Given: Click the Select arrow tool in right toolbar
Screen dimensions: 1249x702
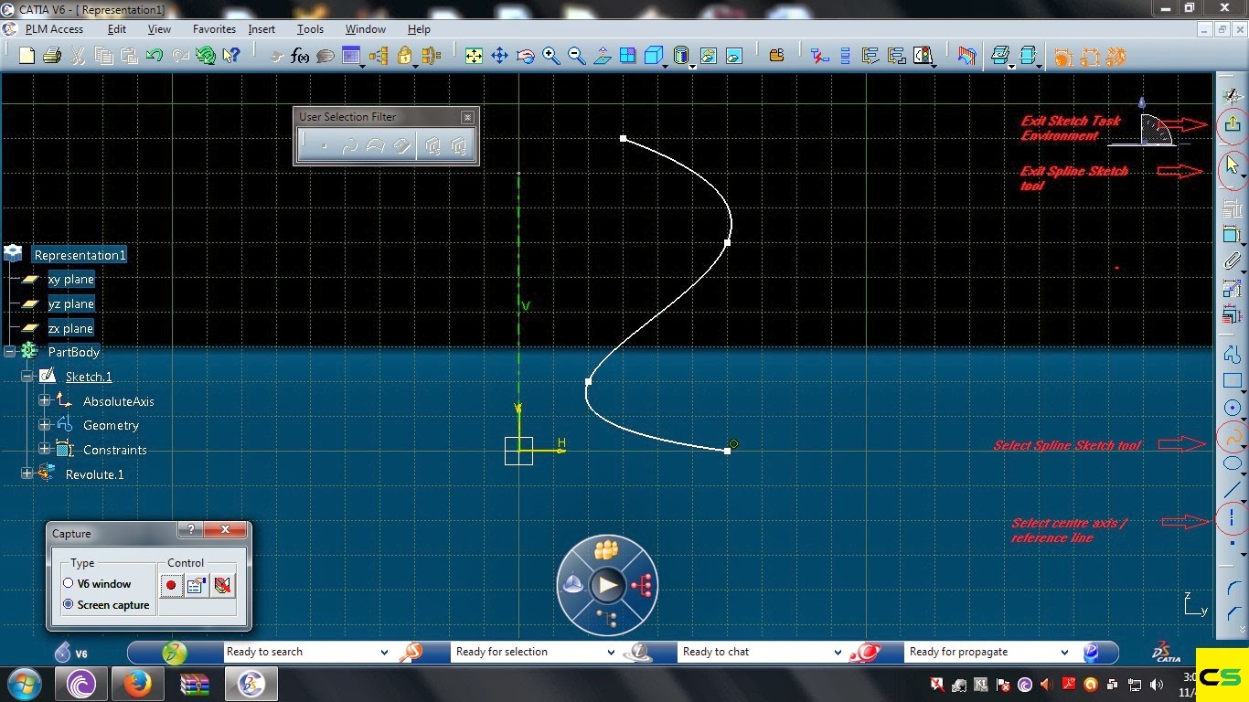Looking at the screenshot, I should (1233, 165).
